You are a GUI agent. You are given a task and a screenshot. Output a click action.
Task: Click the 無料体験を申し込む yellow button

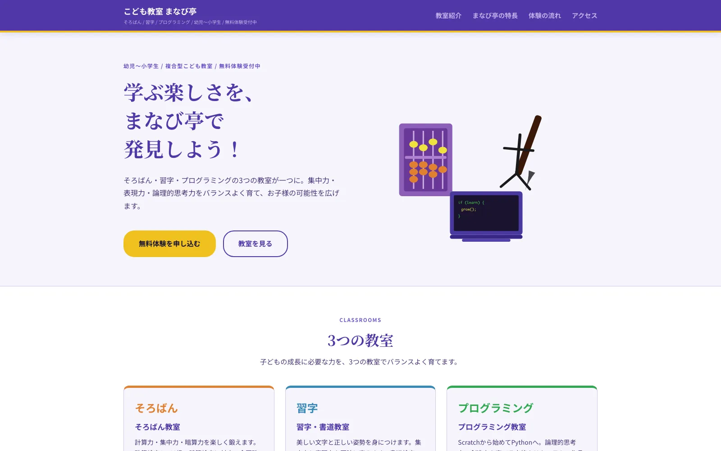click(169, 244)
